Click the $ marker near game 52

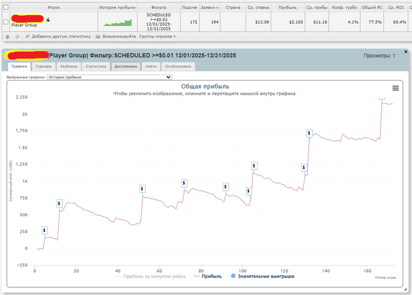142,189
